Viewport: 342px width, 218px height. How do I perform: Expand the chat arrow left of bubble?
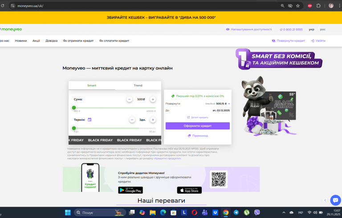tap(325, 200)
